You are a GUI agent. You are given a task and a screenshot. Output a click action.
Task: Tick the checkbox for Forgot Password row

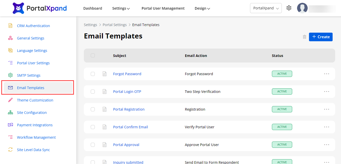tap(93, 74)
